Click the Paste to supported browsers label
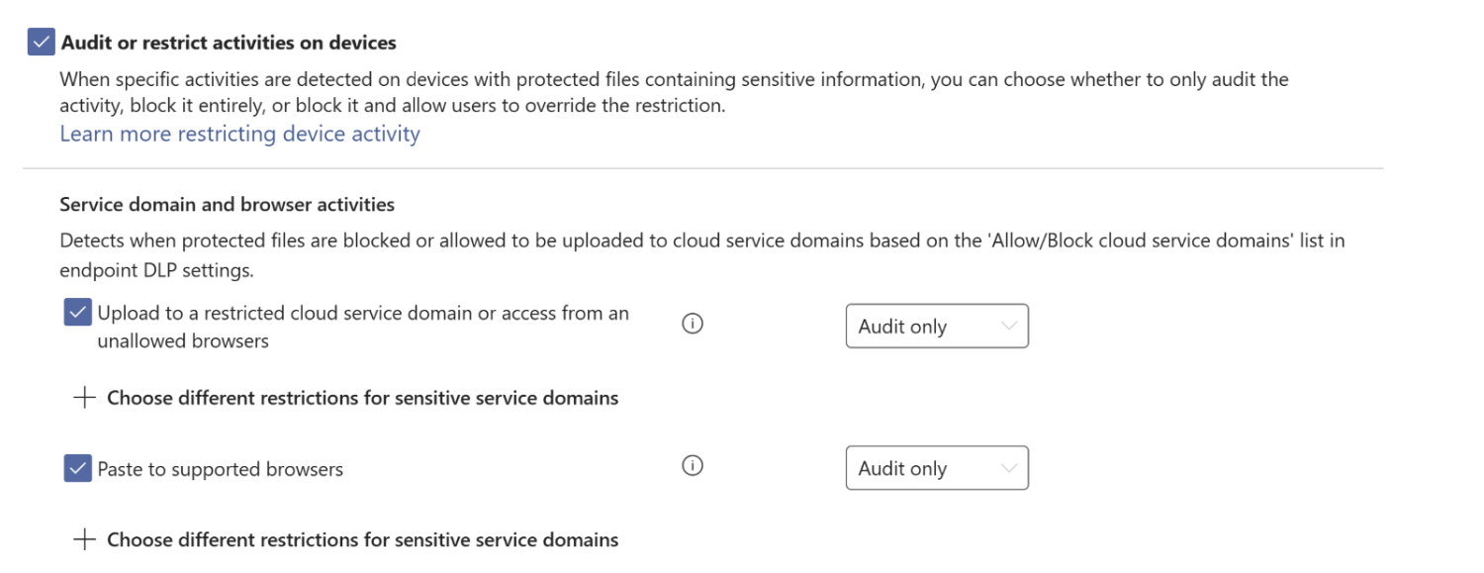1484x573 pixels. 220,469
